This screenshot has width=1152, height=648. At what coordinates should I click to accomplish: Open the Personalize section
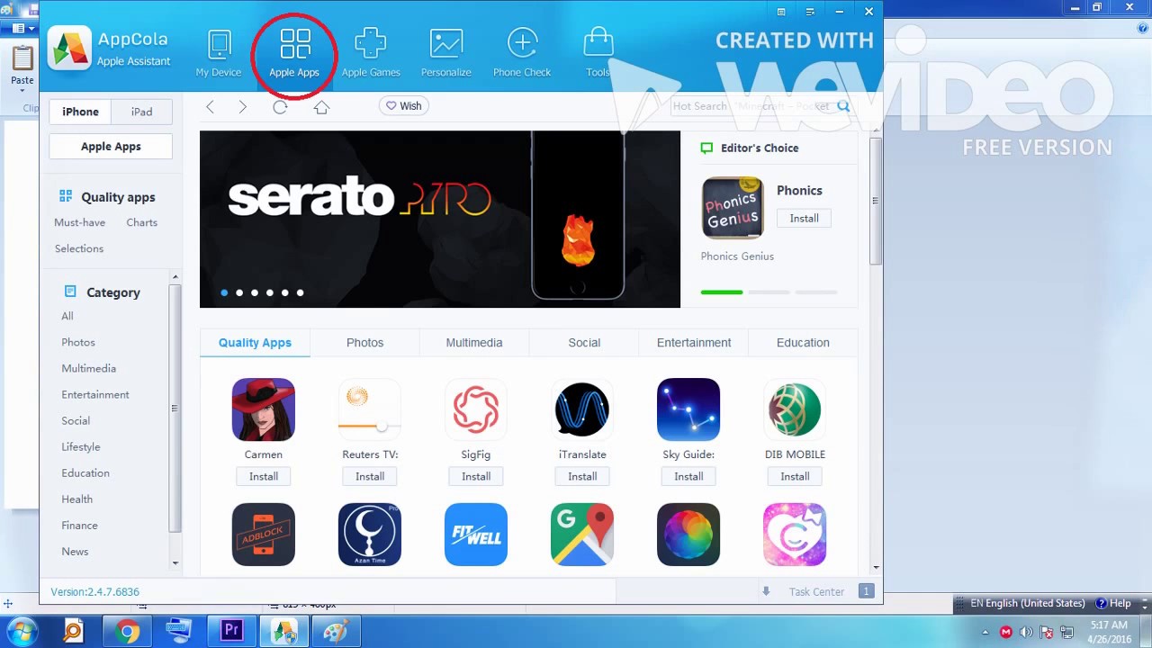446,53
